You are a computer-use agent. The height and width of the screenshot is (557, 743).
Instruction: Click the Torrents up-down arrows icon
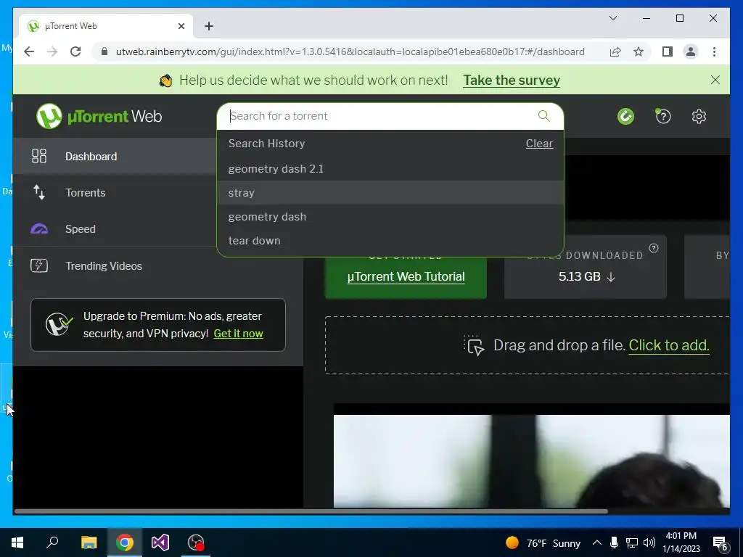click(39, 192)
